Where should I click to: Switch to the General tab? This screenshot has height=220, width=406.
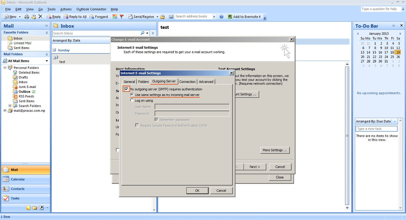(x=129, y=82)
